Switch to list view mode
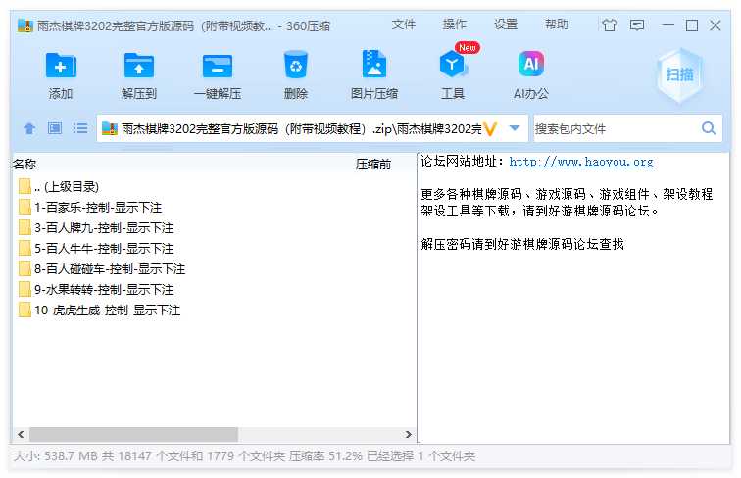The height and width of the screenshot is (478, 741). [x=80, y=128]
